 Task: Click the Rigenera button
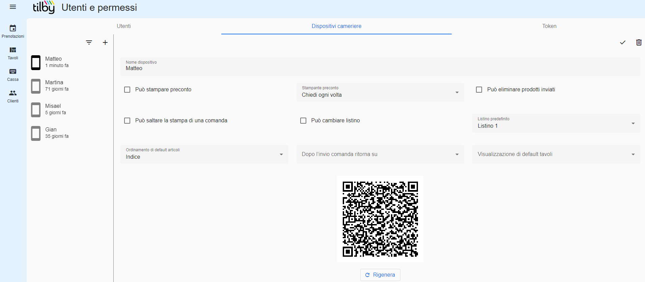(380, 275)
